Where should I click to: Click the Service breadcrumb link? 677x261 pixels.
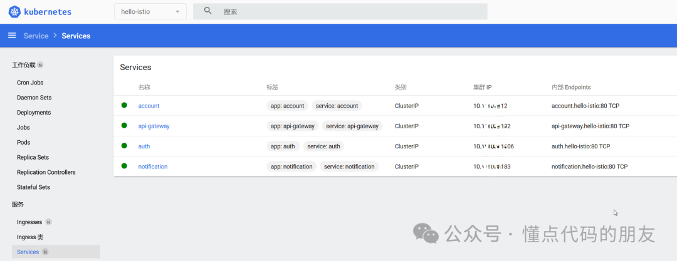[36, 36]
